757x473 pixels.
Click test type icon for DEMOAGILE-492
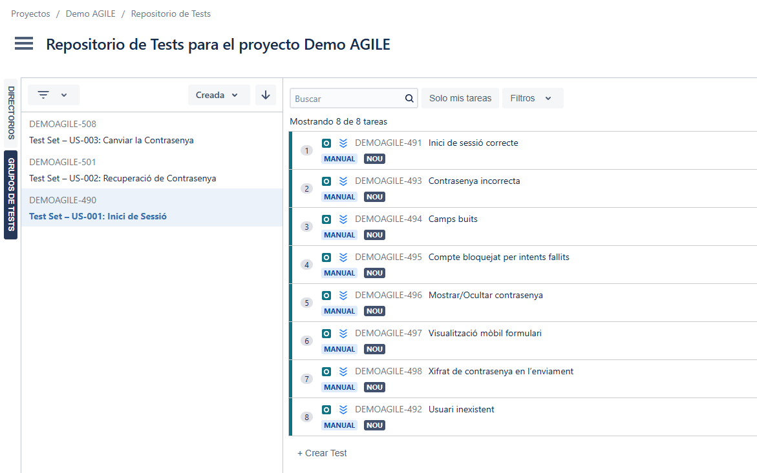click(x=326, y=409)
